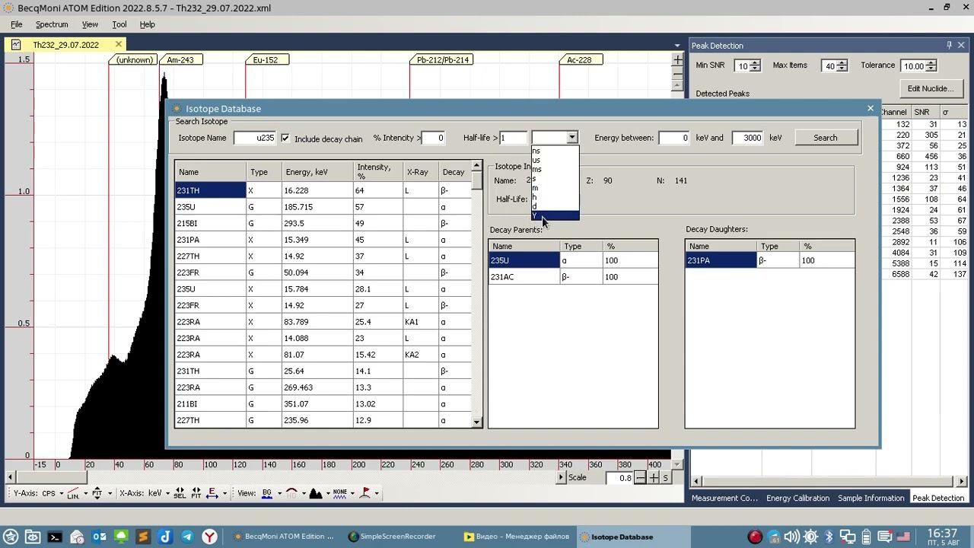
Task: Increase Min SNR with the up stepper
Action: tap(755, 62)
